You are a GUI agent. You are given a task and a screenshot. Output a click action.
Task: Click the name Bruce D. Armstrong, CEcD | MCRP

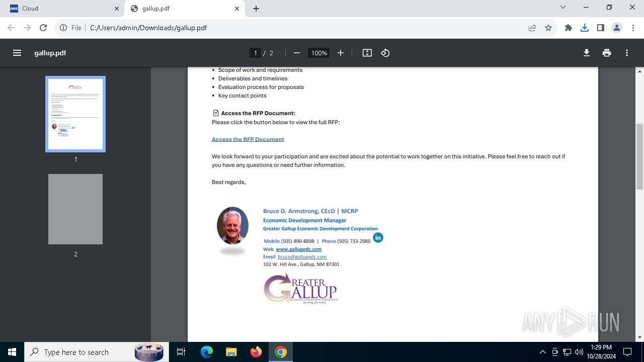pos(310,211)
